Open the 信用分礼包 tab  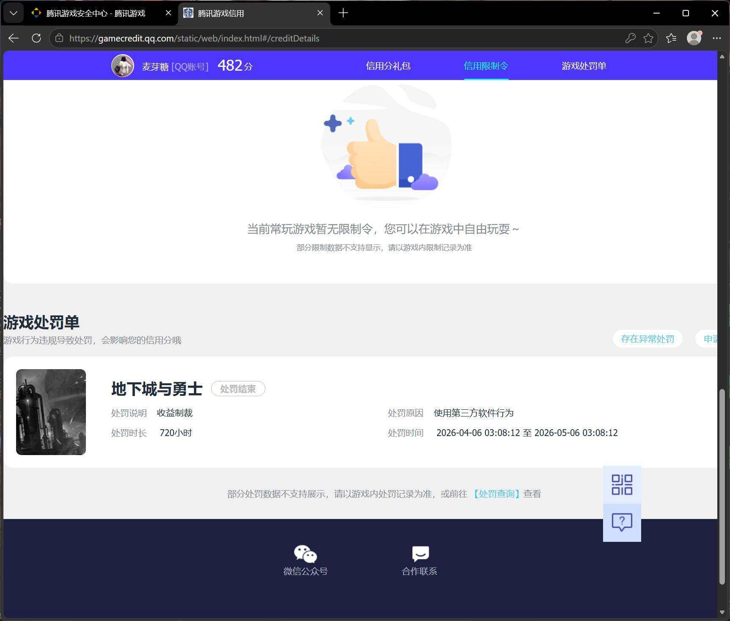[x=388, y=66]
